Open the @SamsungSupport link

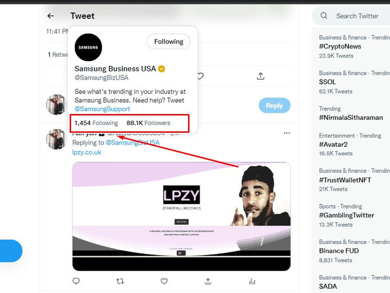click(x=102, y=109)
